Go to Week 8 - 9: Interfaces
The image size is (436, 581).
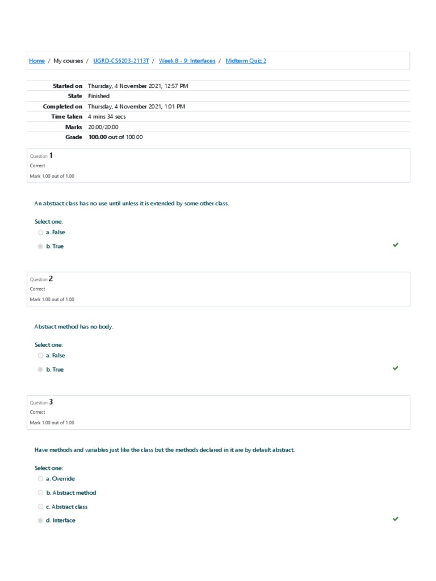tap(187, 61)
